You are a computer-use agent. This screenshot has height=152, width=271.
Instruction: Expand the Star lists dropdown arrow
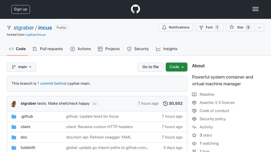259,28
